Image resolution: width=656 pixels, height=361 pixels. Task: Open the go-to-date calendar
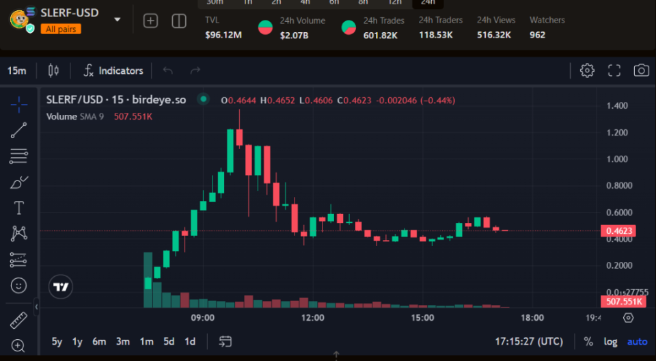click(225, 341)
